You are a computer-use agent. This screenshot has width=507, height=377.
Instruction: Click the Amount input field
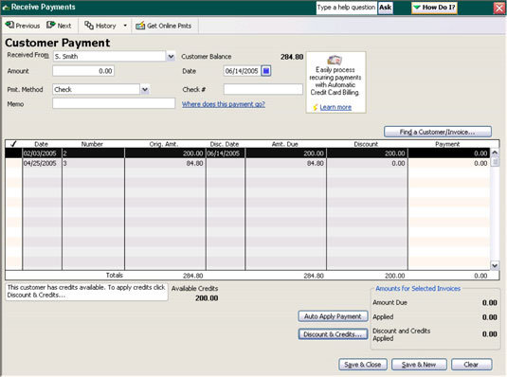point(83,71)
